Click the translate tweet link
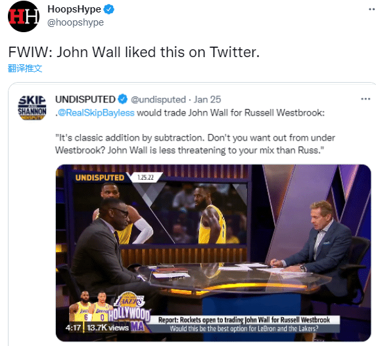The height and width of the screenshot is (346, 376). (x=25, y=68)
